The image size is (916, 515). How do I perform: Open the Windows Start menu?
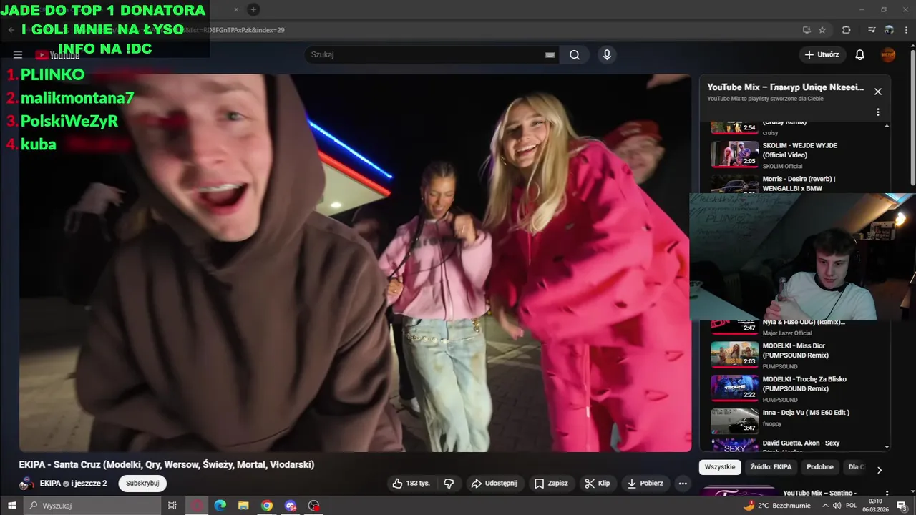tap(11, 506)
